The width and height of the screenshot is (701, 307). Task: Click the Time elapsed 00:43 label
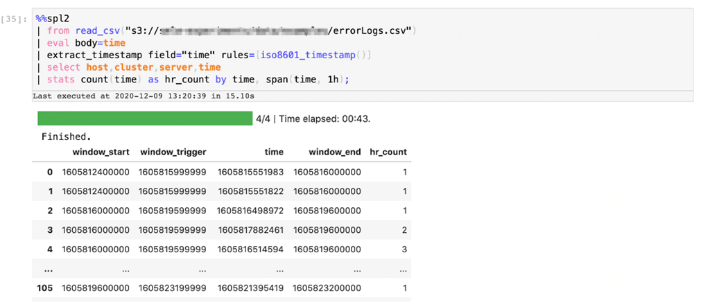(313, 119)
